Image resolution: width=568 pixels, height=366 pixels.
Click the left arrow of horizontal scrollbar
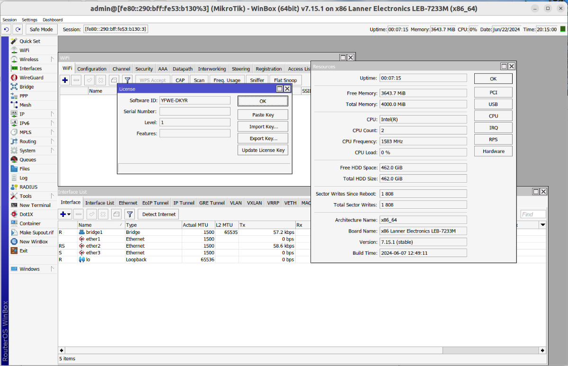click(x=62, y=351)
